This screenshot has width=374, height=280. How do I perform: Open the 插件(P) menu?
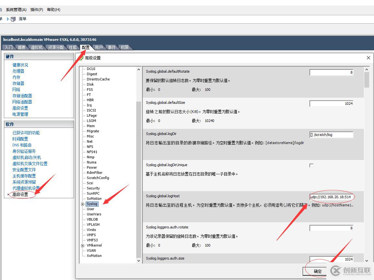(x=37, y=9)
